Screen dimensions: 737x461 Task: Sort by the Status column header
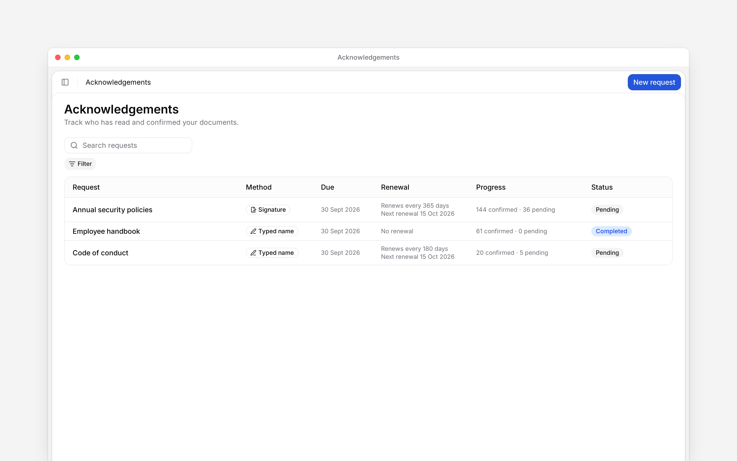point(602,187)
